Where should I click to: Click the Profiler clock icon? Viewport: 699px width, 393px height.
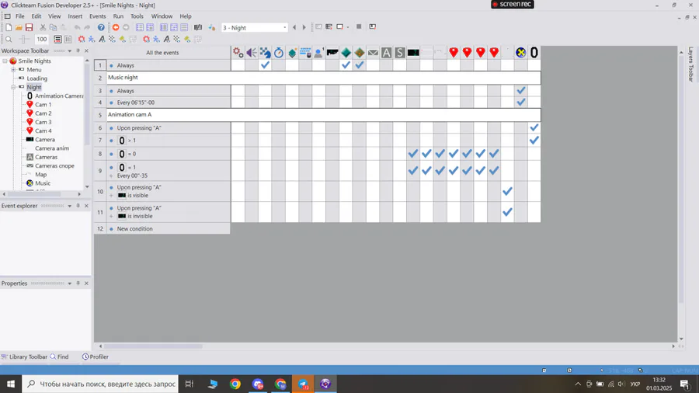click(x=85, y=356)
